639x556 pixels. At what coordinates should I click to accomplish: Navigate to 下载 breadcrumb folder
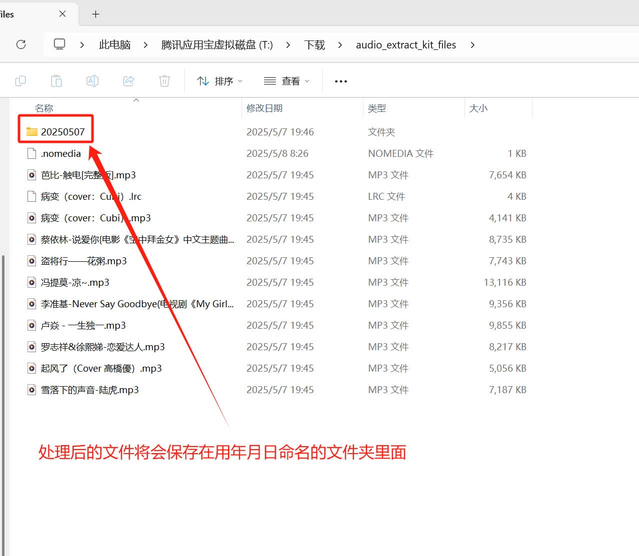pyautogui.click(x=314, y=45)
